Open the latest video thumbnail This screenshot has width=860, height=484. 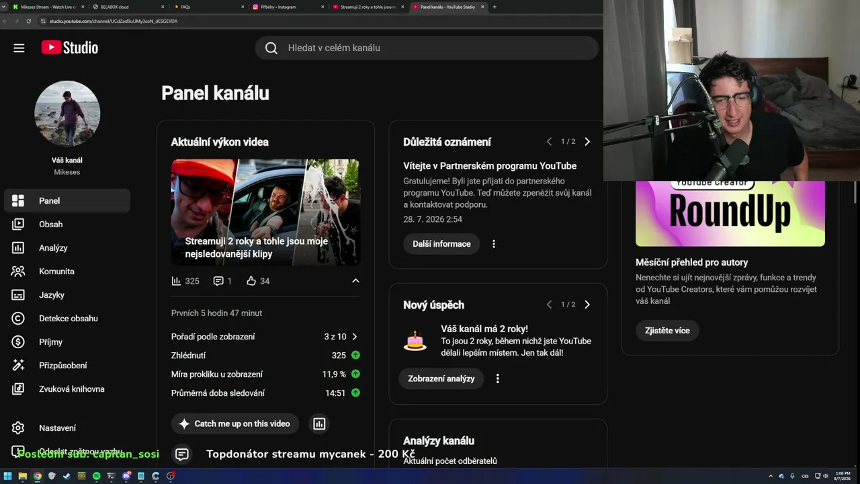265,212
